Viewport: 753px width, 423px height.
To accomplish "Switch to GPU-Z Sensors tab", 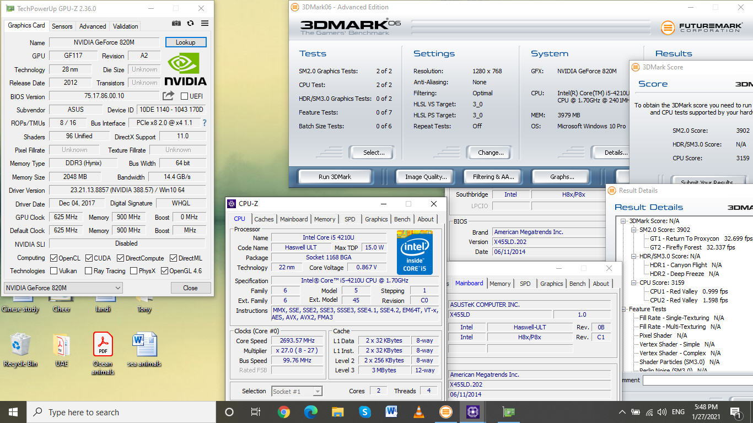I will [x=62, y=26].
